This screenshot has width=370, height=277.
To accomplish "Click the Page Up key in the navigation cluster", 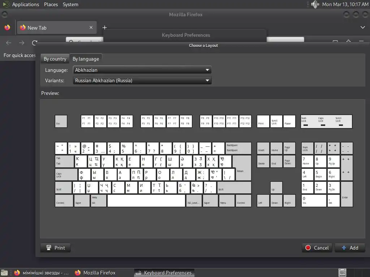I will point(289,148).
